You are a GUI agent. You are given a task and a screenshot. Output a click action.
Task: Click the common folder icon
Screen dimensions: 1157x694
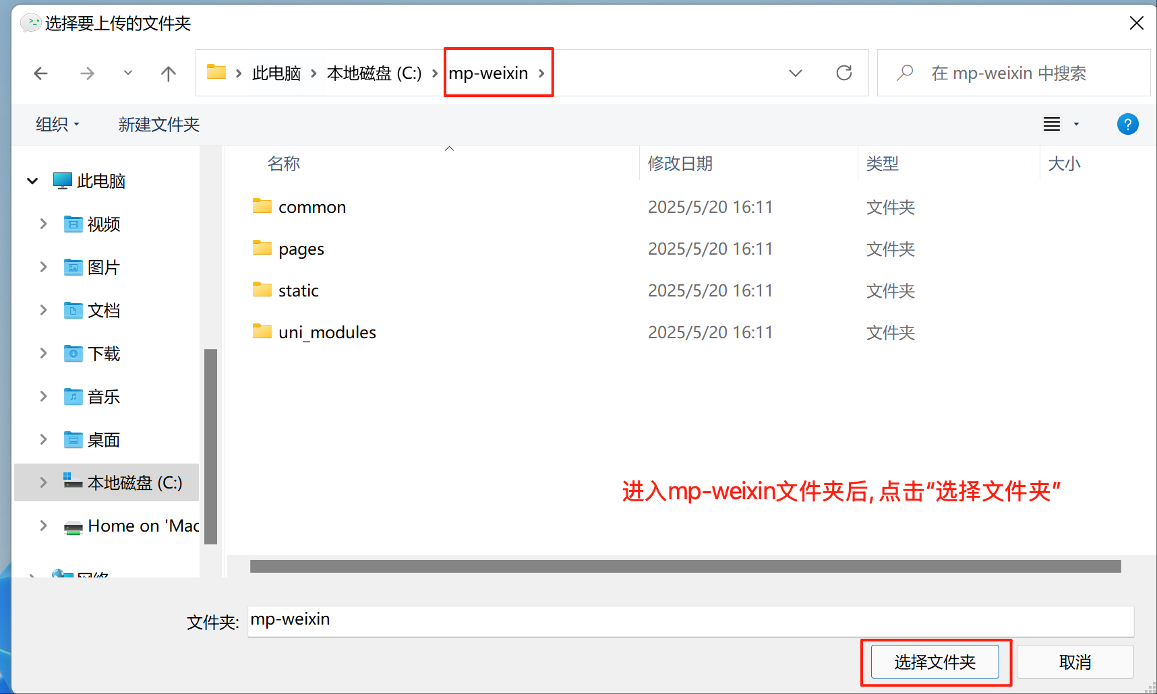[262, 206]
